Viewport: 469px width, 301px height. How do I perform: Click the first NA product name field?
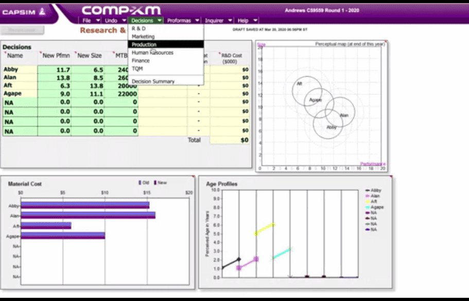(20, 102)
